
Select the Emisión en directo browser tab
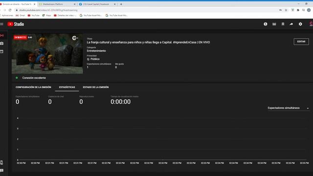tap(18, 4)
